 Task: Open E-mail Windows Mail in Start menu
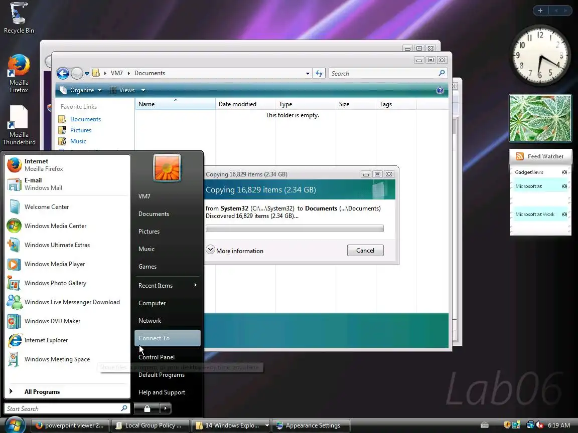tap(67, 184)
